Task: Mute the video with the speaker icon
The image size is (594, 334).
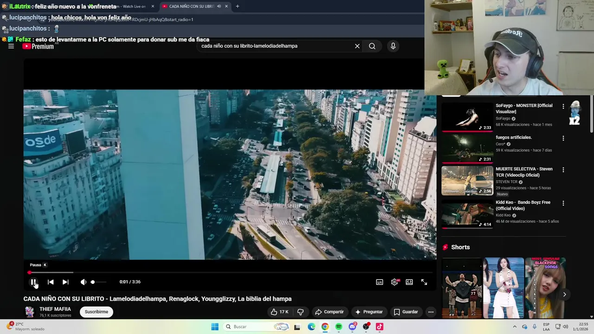Action: click(83, 282)
